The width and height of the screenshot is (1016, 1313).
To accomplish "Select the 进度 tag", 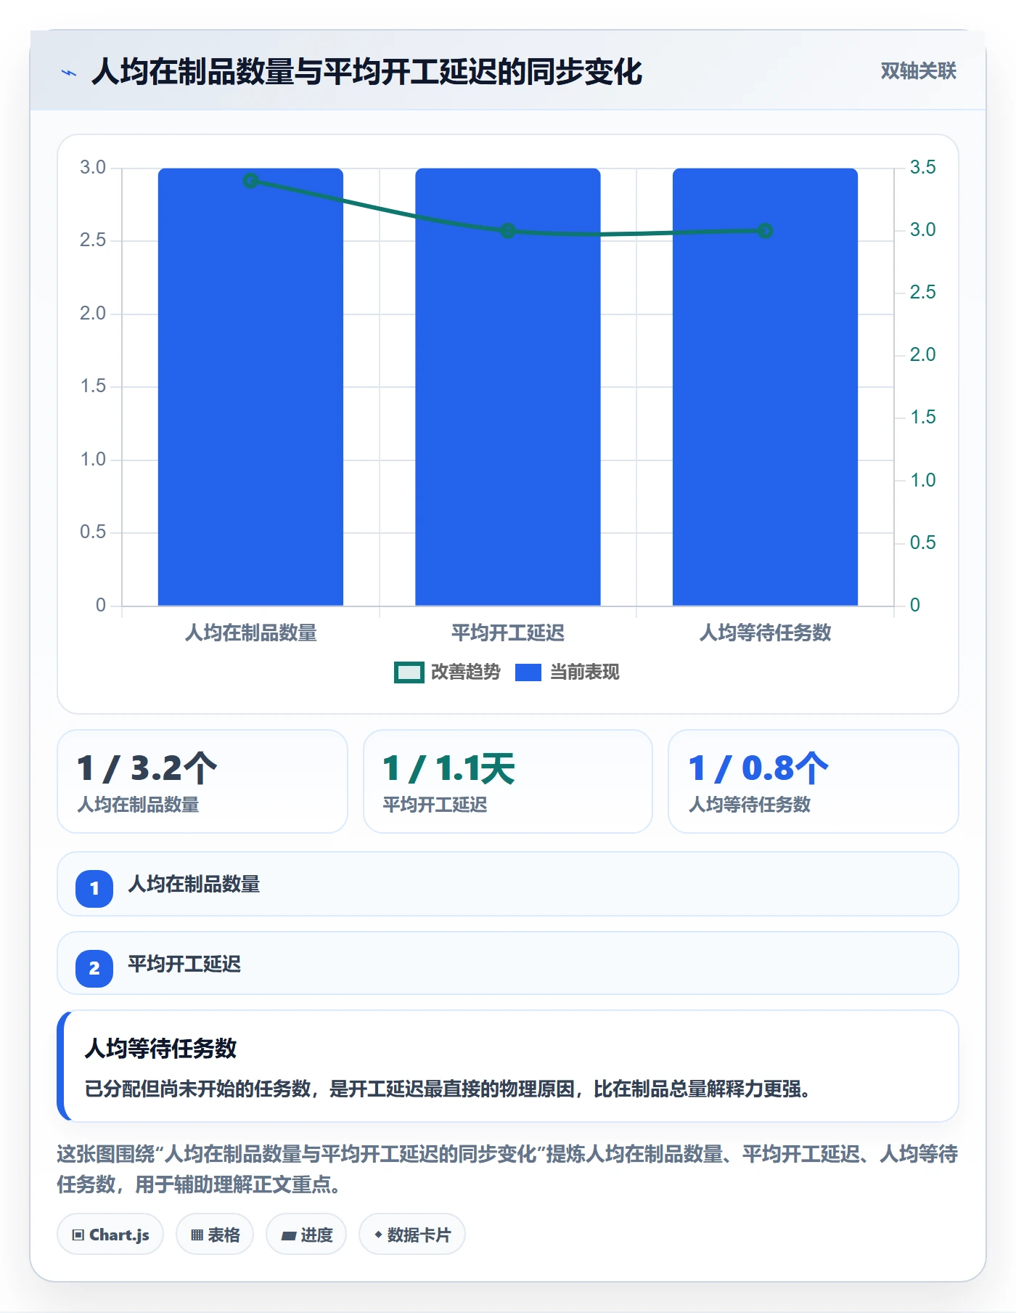I will click(x=306, y=1235).
